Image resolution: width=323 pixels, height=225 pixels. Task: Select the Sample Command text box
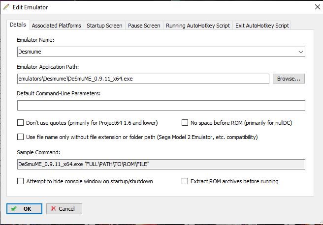[x=161, y=165]
